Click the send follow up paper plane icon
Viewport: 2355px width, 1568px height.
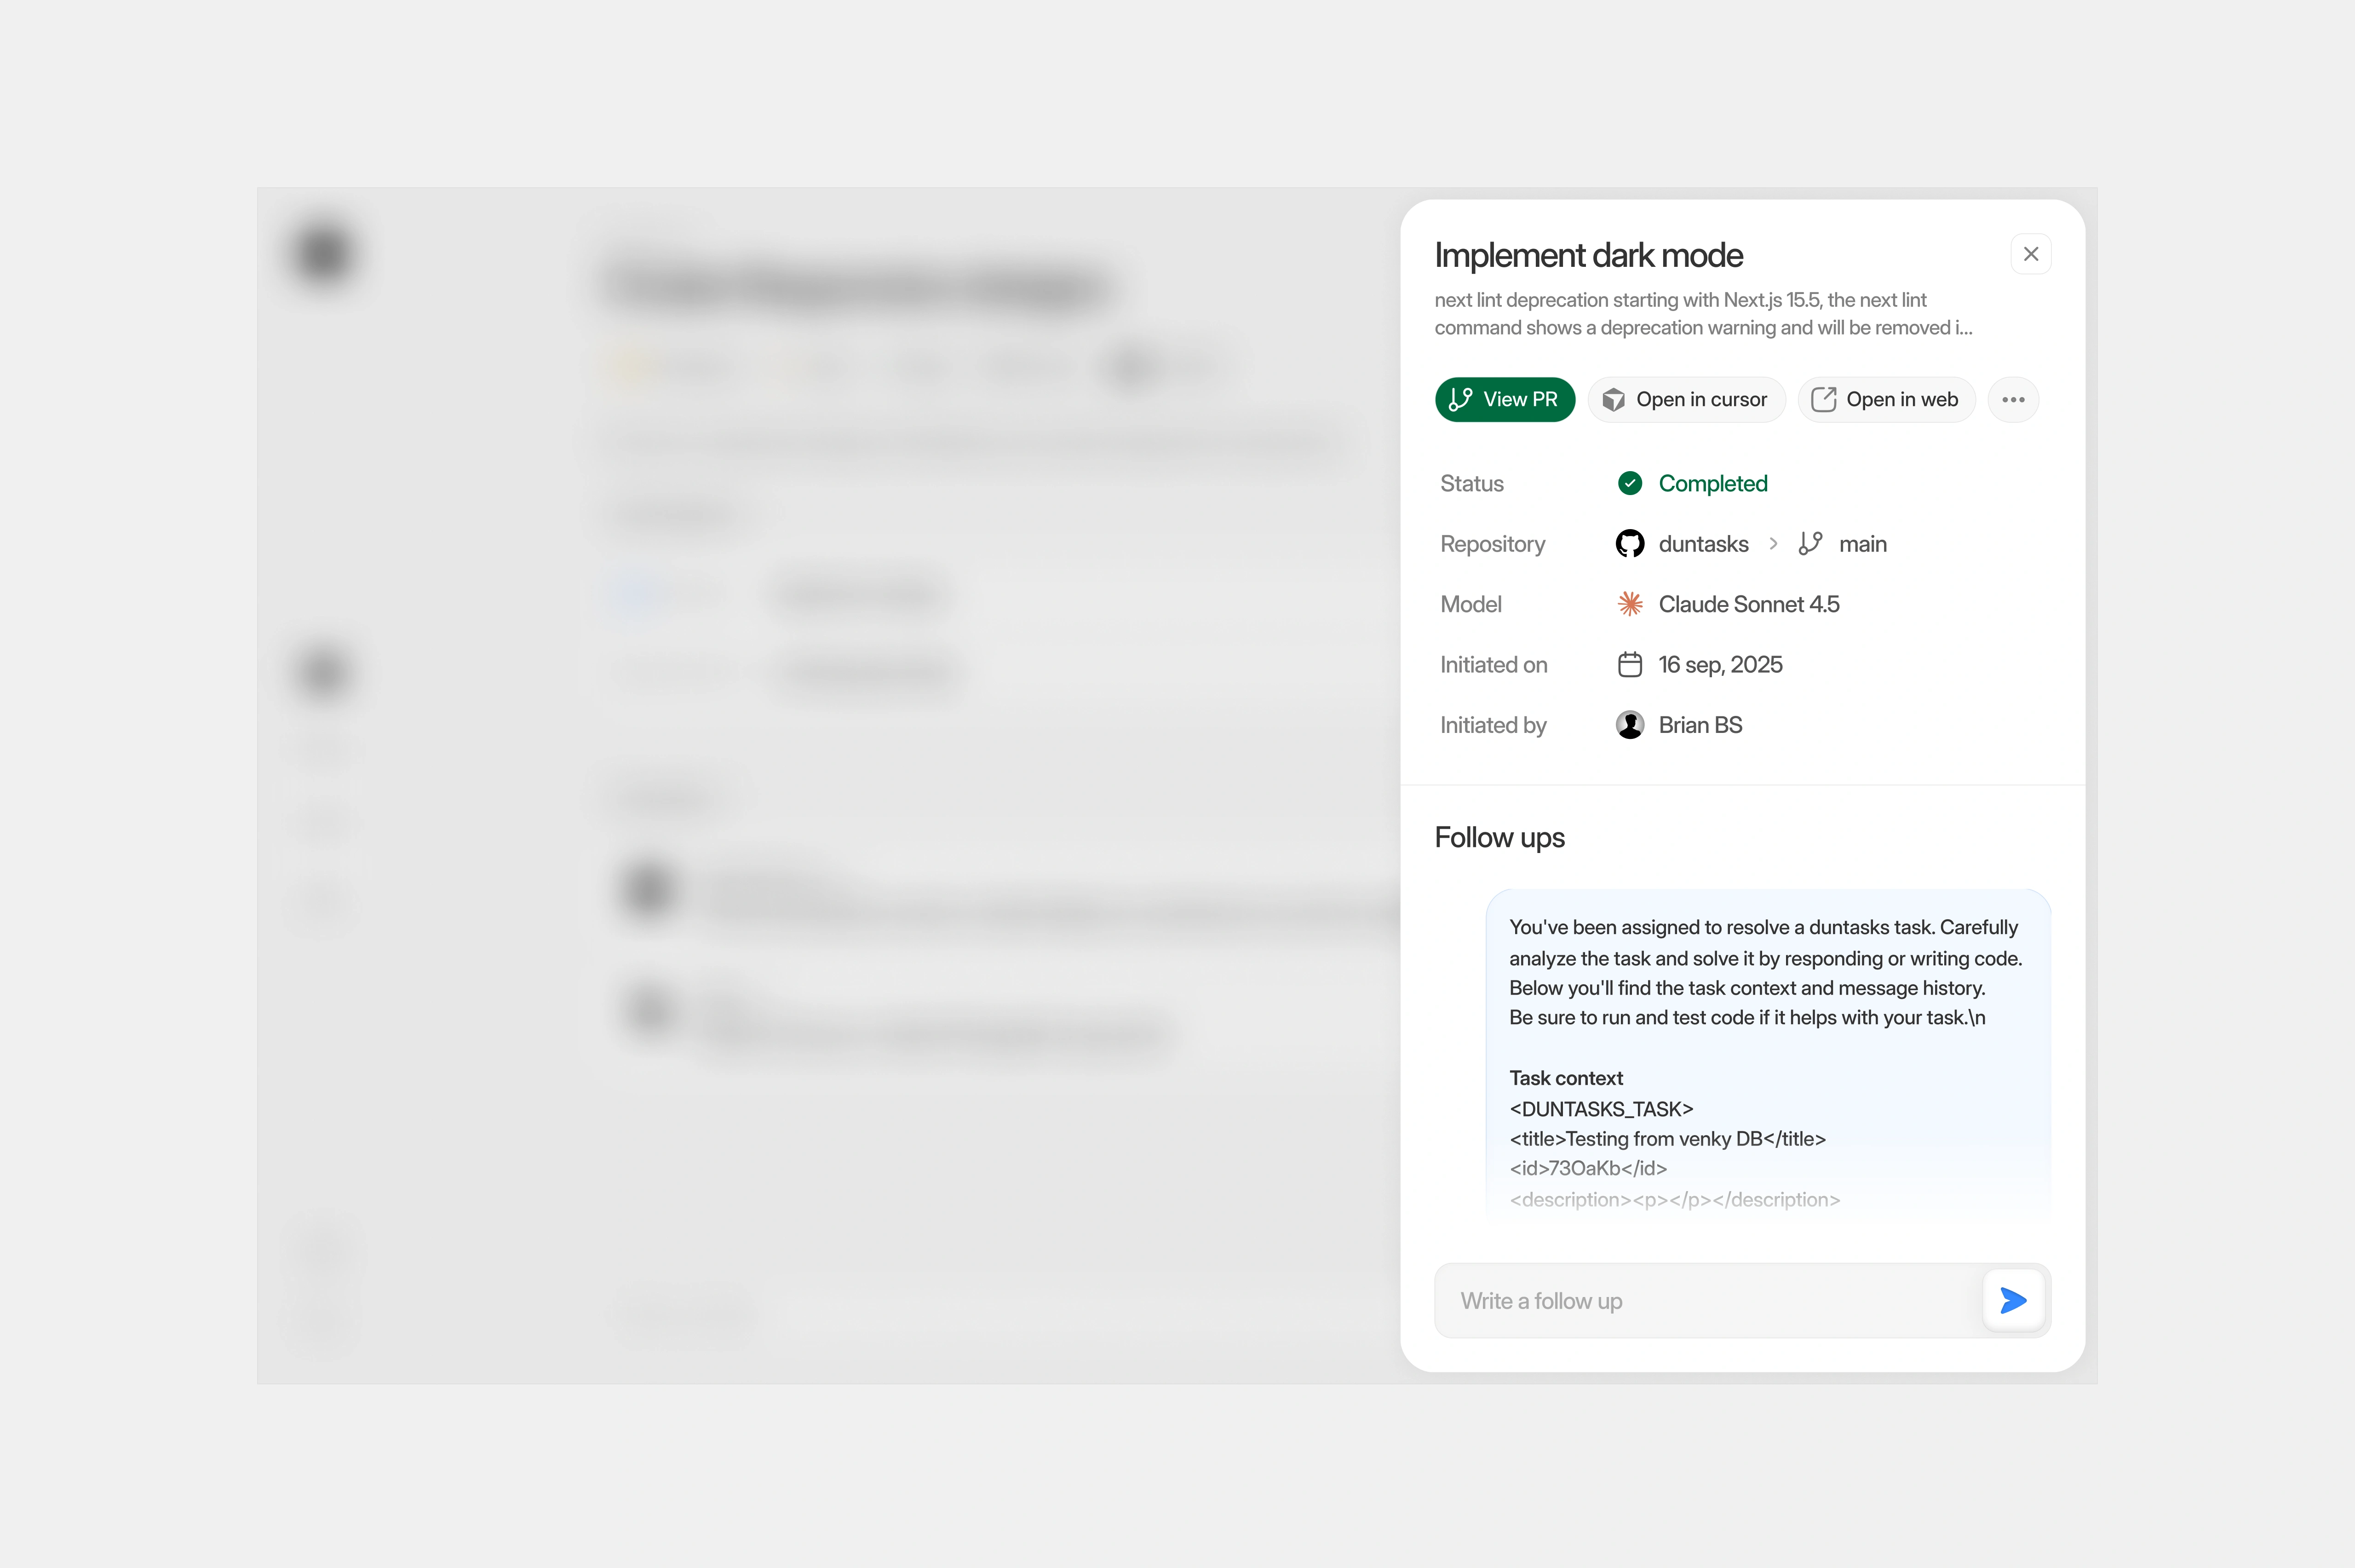[x=2013, y=1300]
